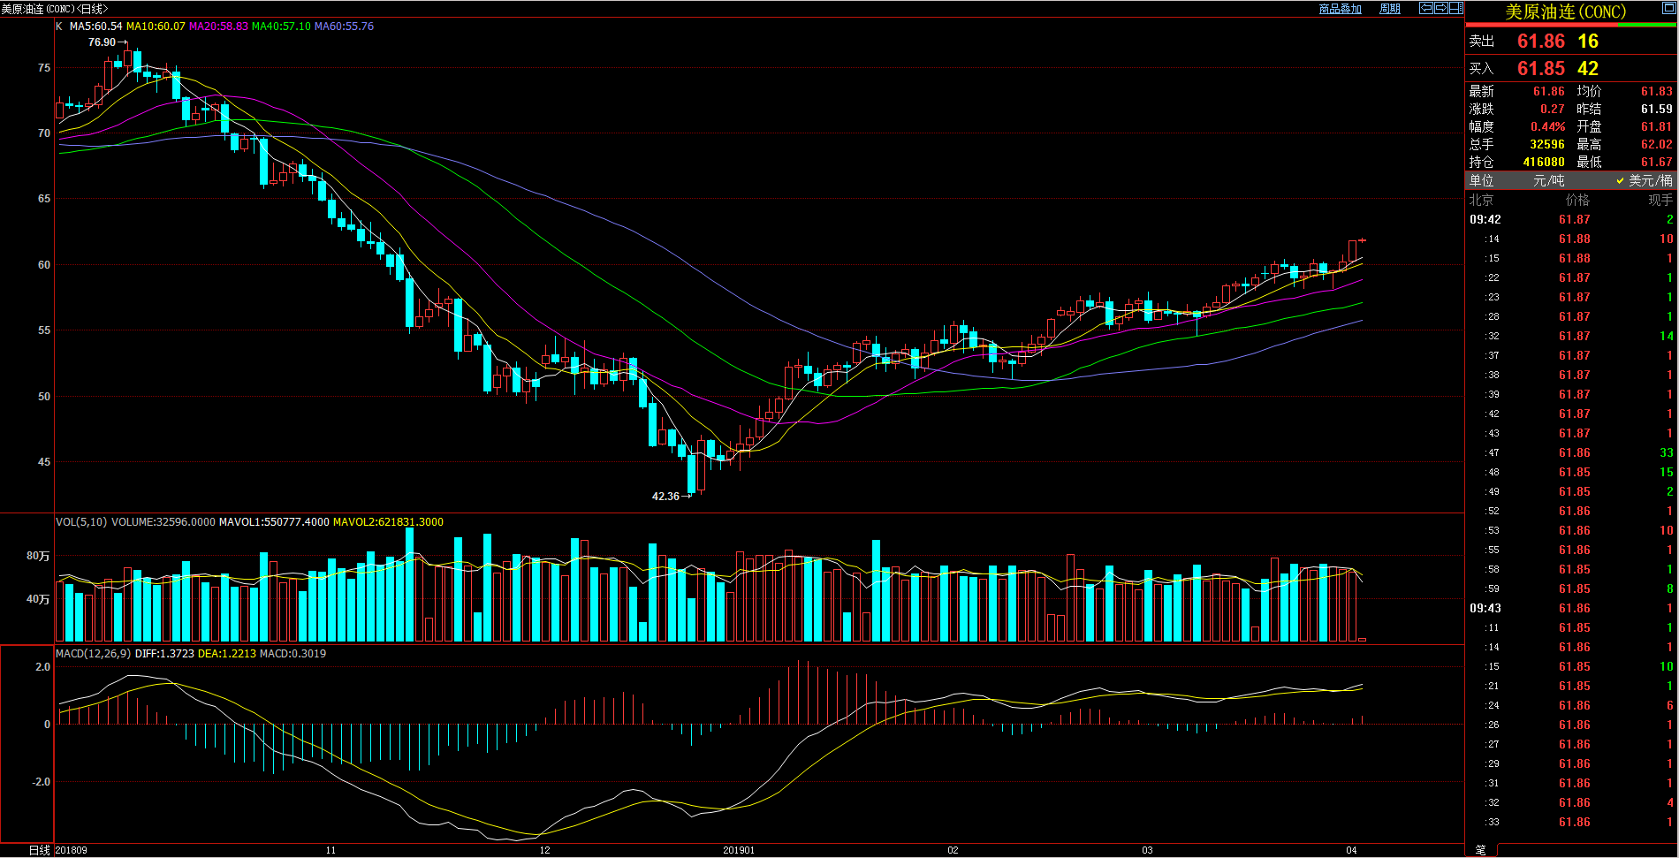Screen dimensions: 1679x858
Task: Click the MA60:55.76 indicator label
Action: click(x=344, y=27)
